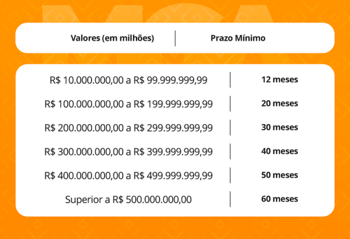Click the divider line beside '50 meses'
This screenshot has width=350, height=239.
(230, 175)
